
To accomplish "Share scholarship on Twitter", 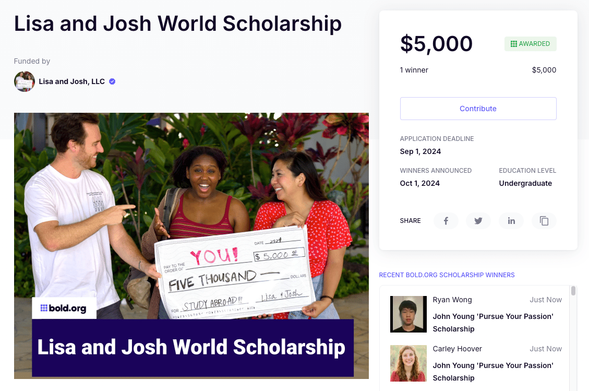I will tap(478, 221).
